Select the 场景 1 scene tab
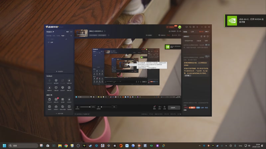The image size is (266, 149). (63, 36)
